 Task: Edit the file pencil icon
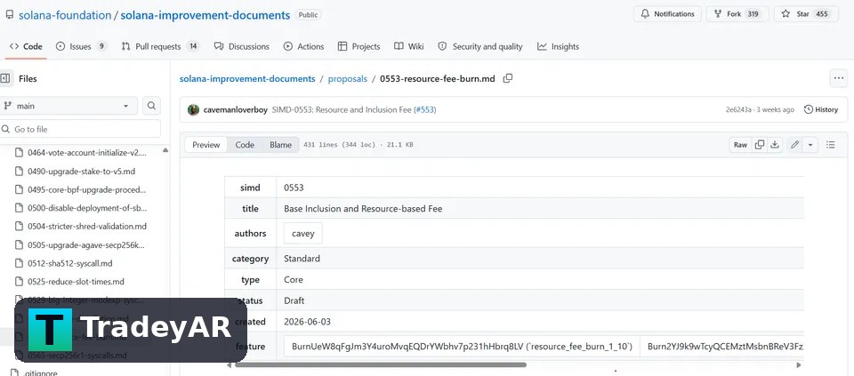pos(794,145)
